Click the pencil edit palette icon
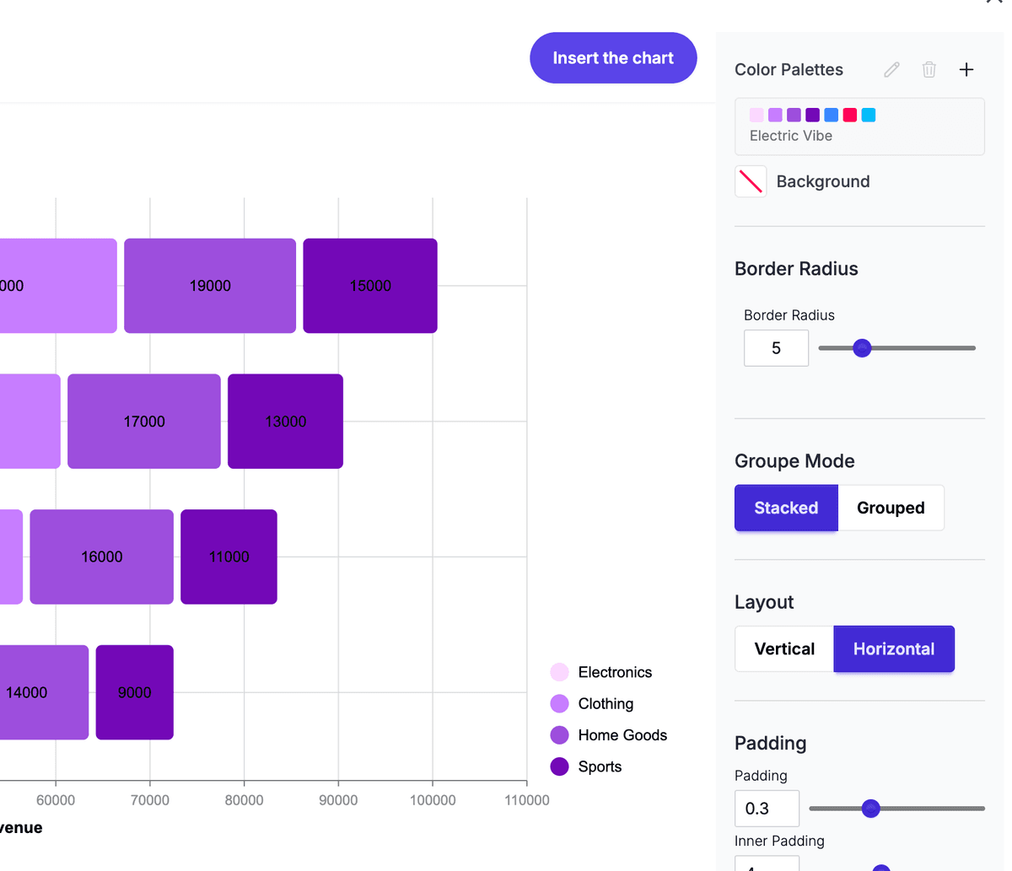1012x871 pixels. [x=891, y=70]
